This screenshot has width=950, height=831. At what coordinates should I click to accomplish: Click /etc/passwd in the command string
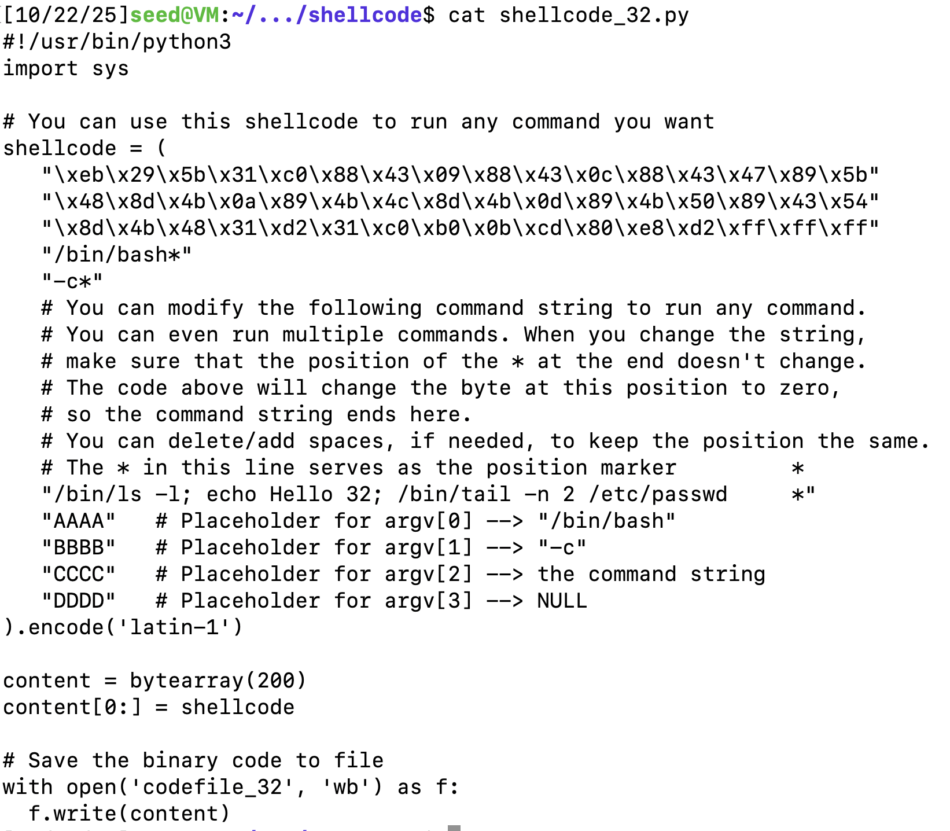658,494
